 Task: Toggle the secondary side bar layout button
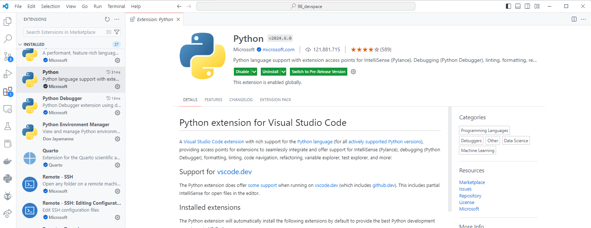pyautogui.click(x=527, y=6)
